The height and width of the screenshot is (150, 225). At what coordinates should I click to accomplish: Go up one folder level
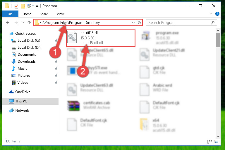pos(29,22)
